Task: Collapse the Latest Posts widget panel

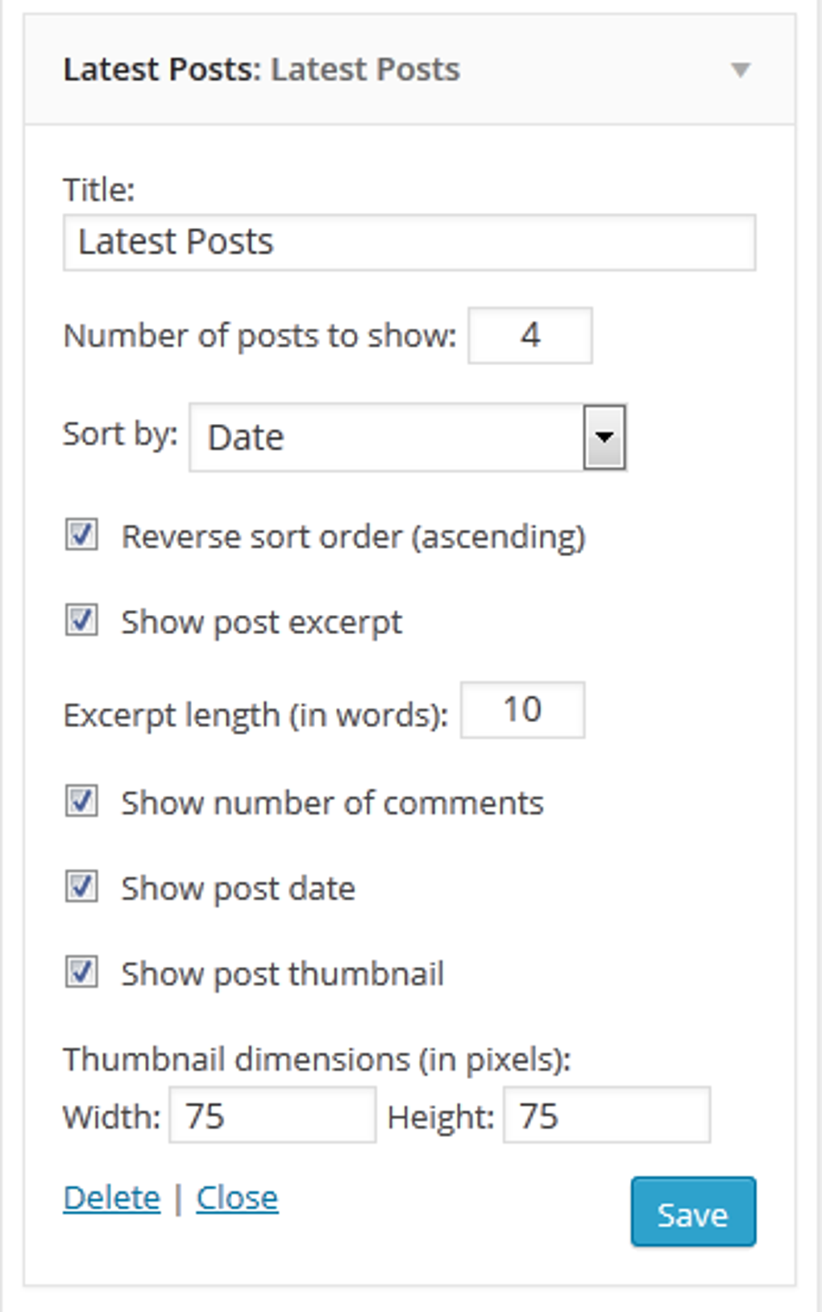Action: 742,71
